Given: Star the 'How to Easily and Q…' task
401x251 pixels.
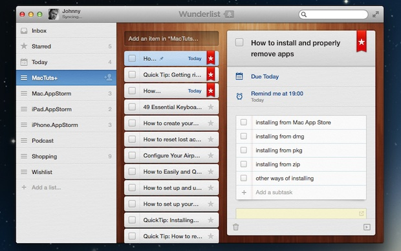Looking at the screenshot, I should 211,171.
